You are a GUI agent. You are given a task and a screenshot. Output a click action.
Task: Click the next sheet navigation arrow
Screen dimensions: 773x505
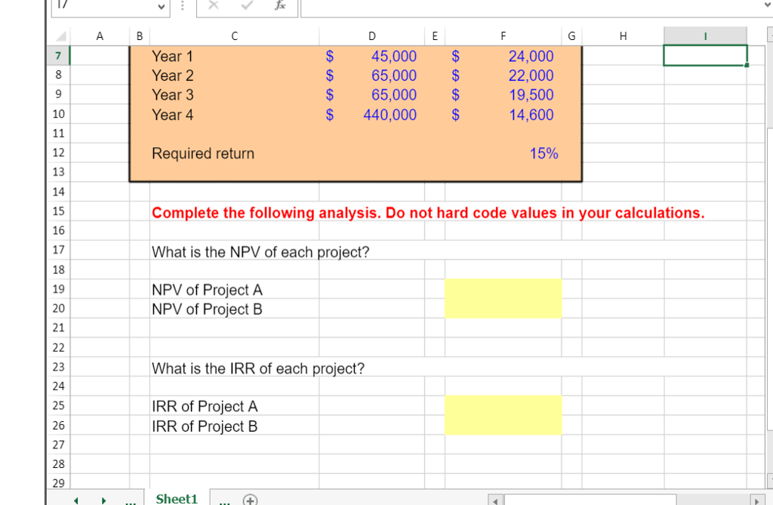pos(104,499)
